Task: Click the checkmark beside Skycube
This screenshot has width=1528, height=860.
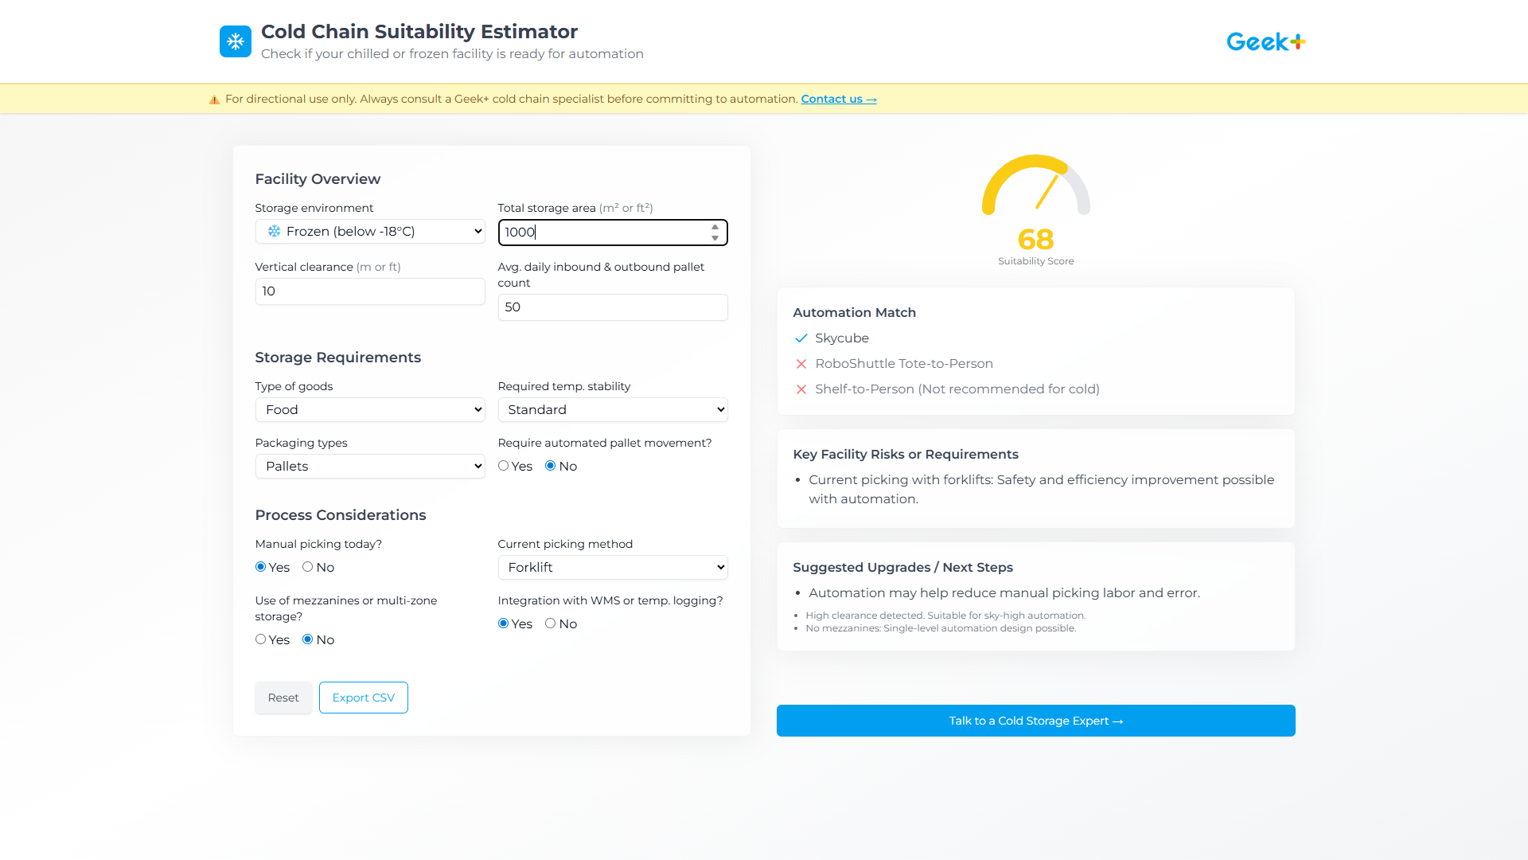Action: pos(801,338)
